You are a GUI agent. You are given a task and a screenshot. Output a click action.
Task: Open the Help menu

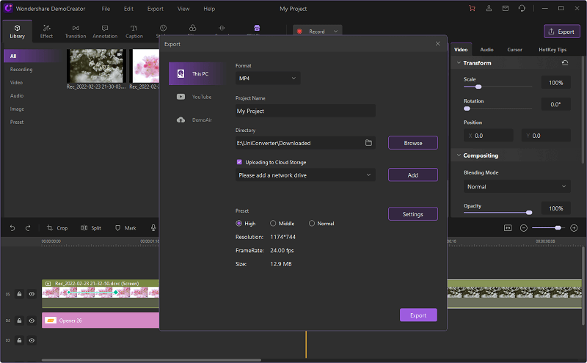click(x=209, y=9)
